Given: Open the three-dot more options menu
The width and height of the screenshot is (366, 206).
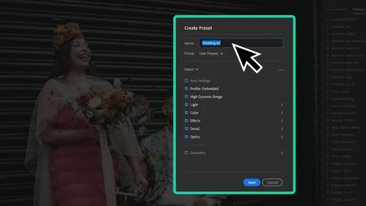Looking at the screenshot, I should pyautogui.click(x=281, y=70).
